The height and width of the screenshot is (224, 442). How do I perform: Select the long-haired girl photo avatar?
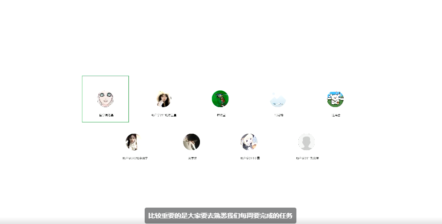[x=163, y=99]
